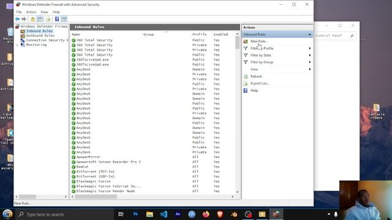Select Monitoring in the tree
The height and width of the screenshot is (220, 392).
[36, 45]
